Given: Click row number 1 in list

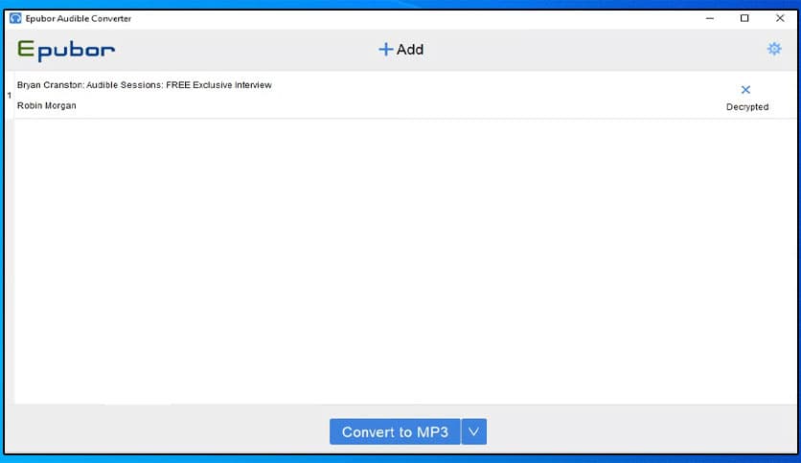Looking at the screenshot, I should [10, 96].
